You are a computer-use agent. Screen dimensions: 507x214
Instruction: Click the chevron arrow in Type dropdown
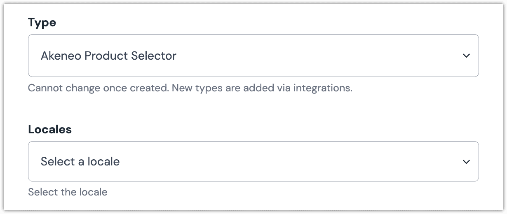tap(466, 56)
